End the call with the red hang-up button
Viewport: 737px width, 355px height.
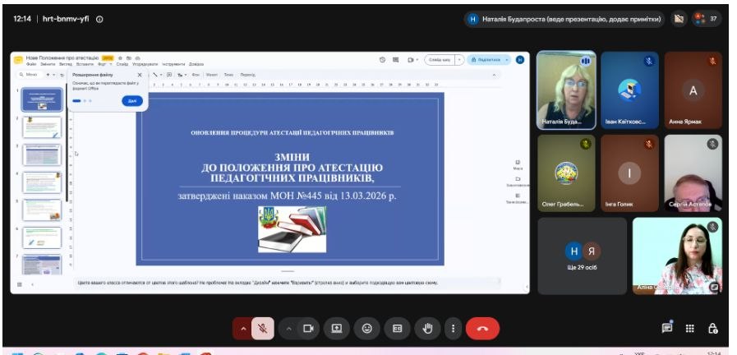click(482, 329)
